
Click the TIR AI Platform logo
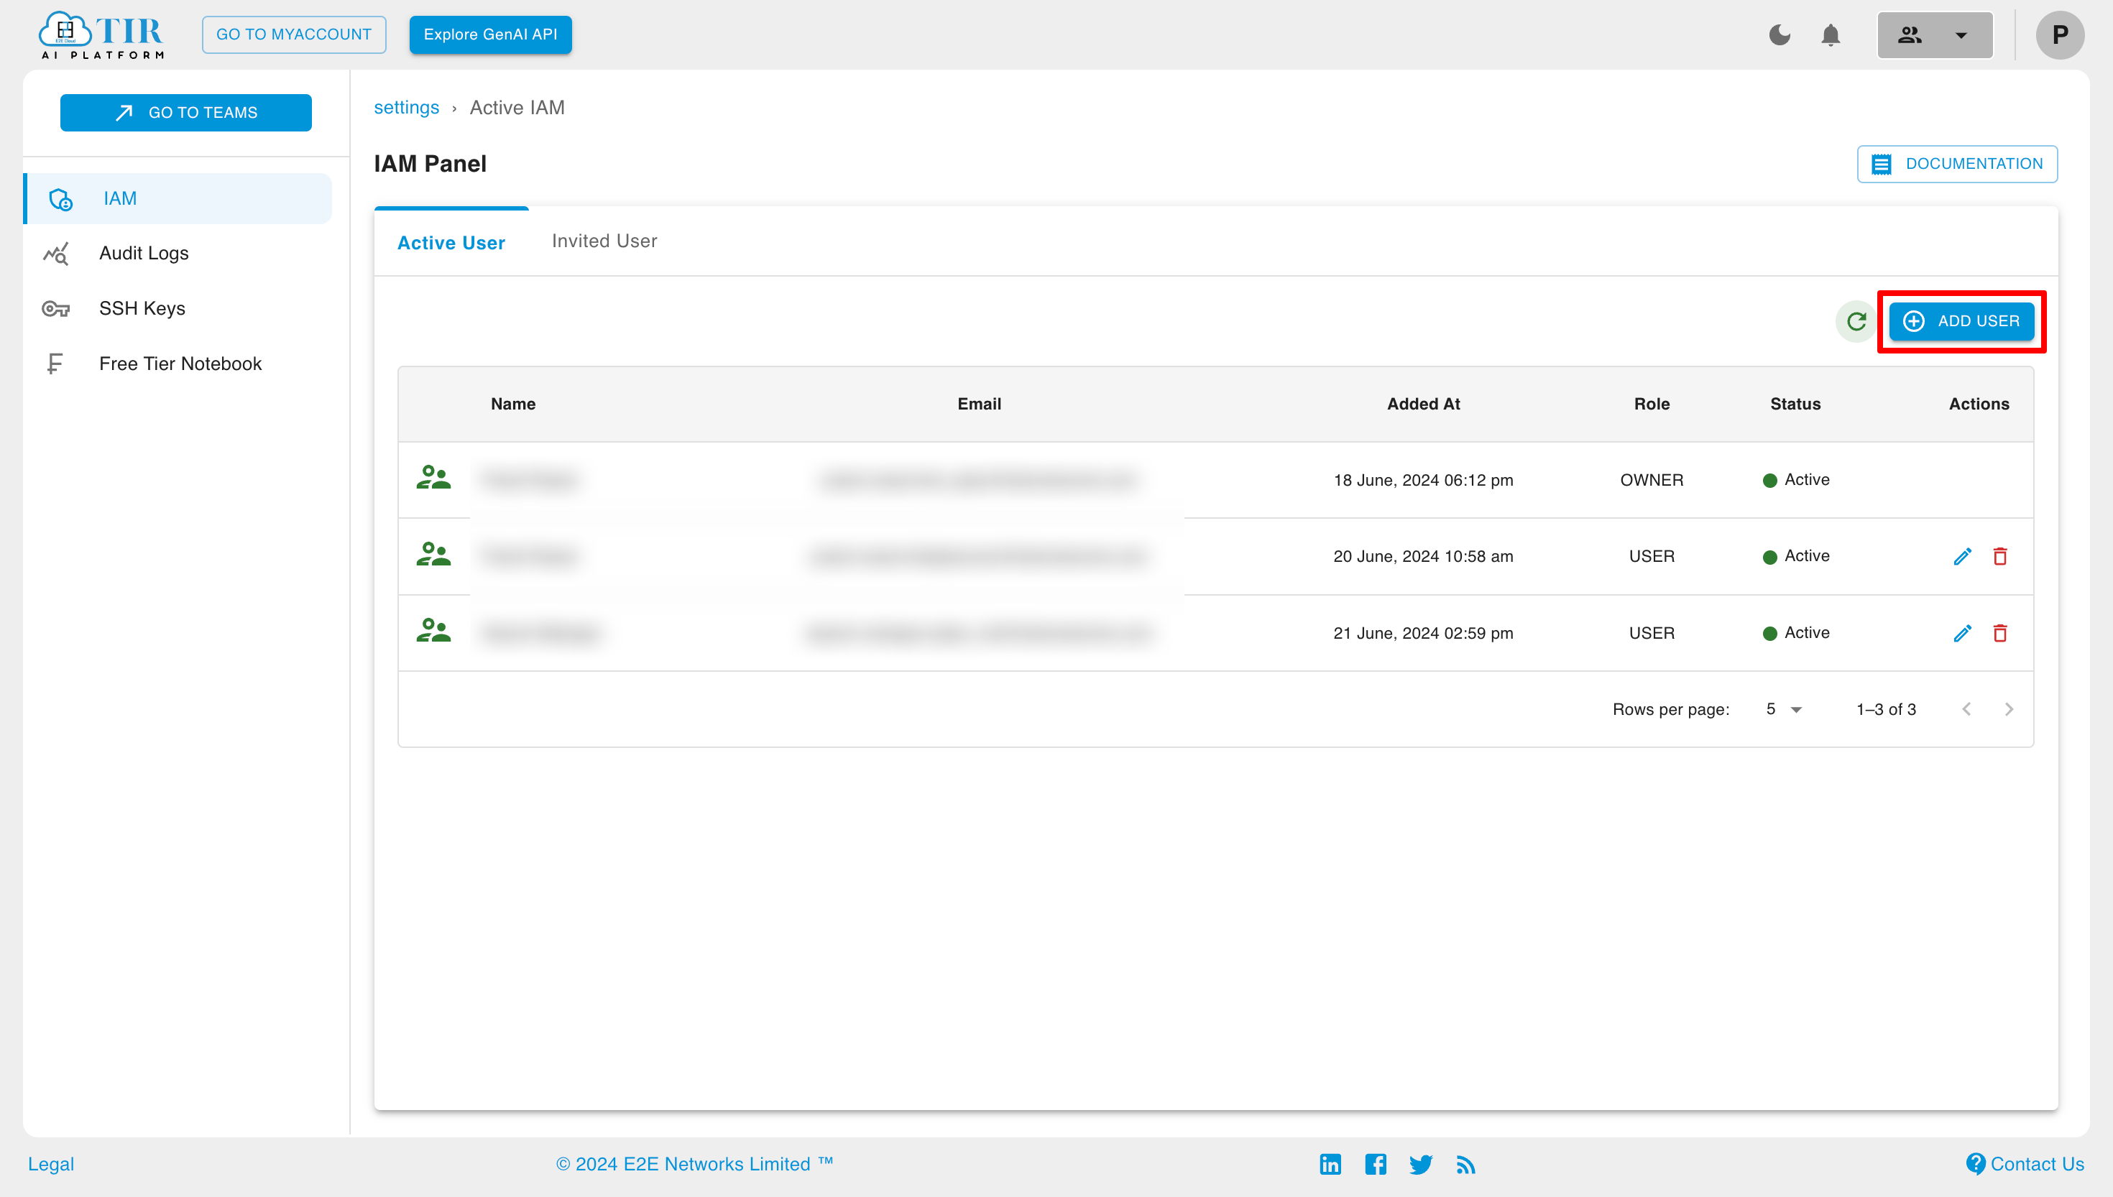(102, 34)
